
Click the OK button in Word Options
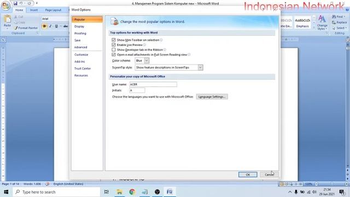[248, 175]
